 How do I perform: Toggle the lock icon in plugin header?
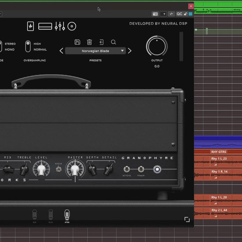coord(186,14)
